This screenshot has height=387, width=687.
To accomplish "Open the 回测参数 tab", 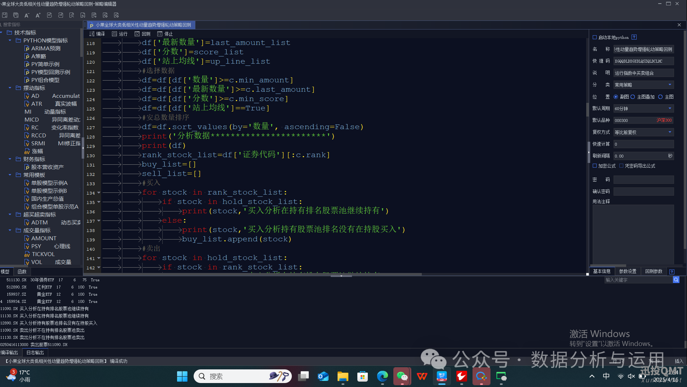I will pyautogui.click(x=654, y=272).
